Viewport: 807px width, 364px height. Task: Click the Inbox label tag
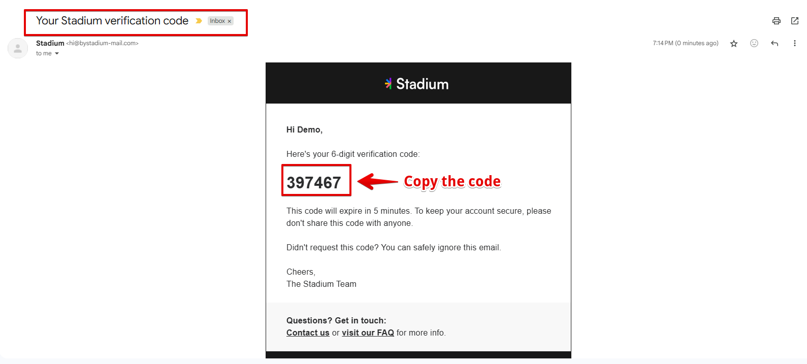[x=217, y=21]
